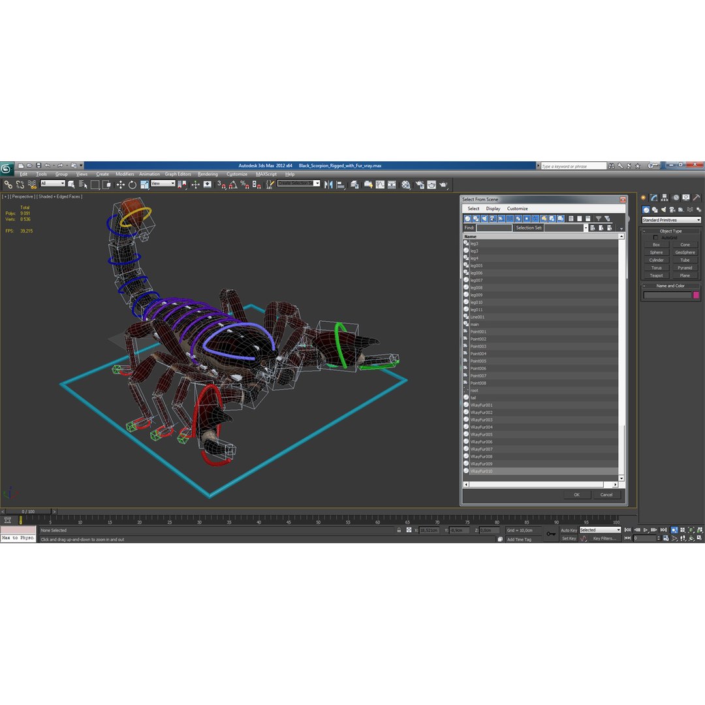The width and height of the screenshot is (705, 705).
Task: Open the Rendering menu
Action: point(208,174)
